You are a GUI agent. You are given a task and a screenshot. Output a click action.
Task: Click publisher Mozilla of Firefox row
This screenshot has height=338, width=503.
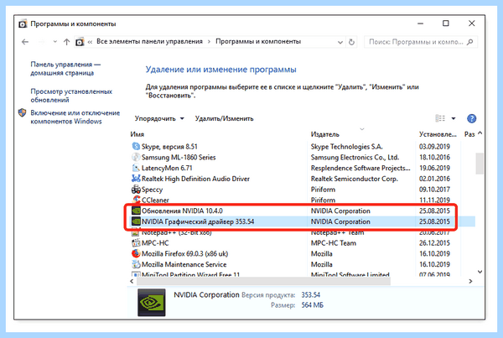[x=321, y=253]
